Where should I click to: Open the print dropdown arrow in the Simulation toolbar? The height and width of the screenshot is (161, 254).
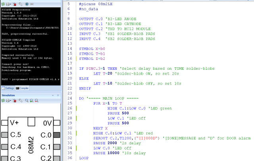(11, 101)
